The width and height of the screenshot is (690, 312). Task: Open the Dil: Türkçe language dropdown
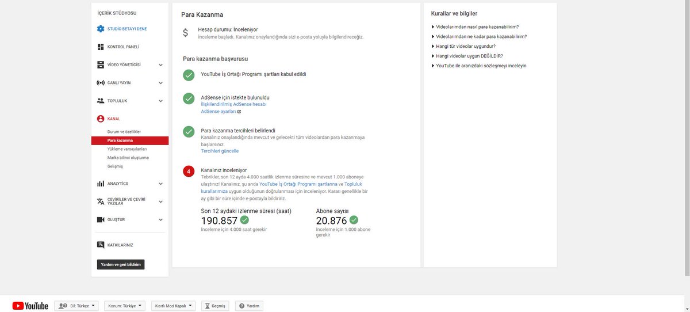(76, 306)
